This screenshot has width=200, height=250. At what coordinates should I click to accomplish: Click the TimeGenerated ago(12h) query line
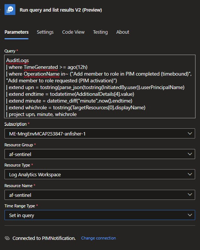47,67
